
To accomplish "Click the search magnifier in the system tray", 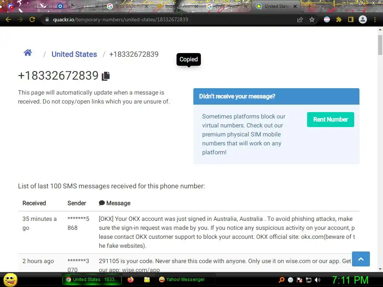I will tap(282, 280).
